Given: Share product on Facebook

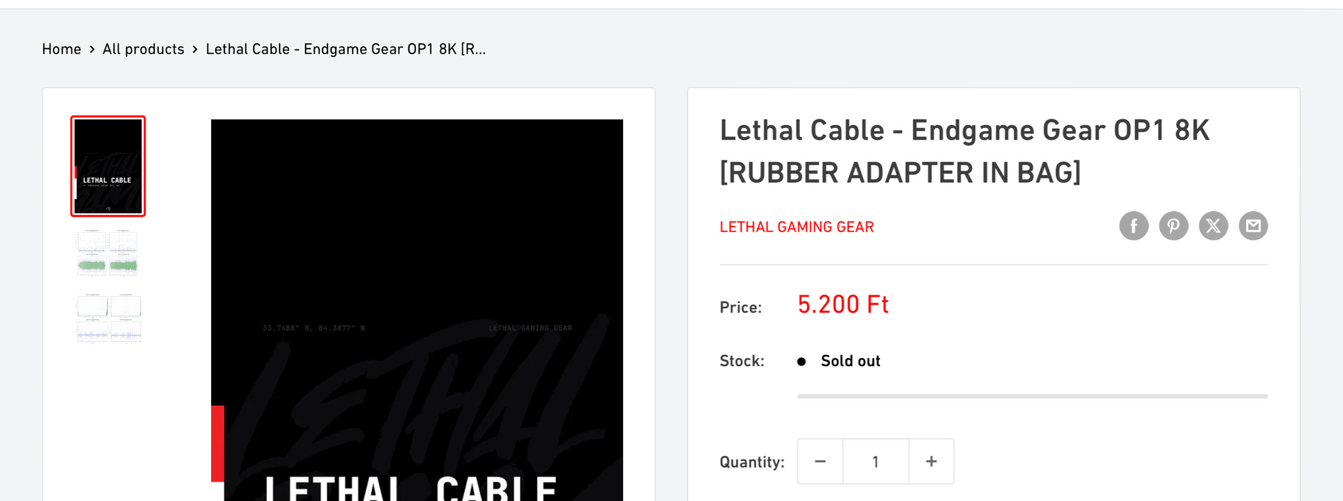Looking at the screenshot, I should 1133,226.
